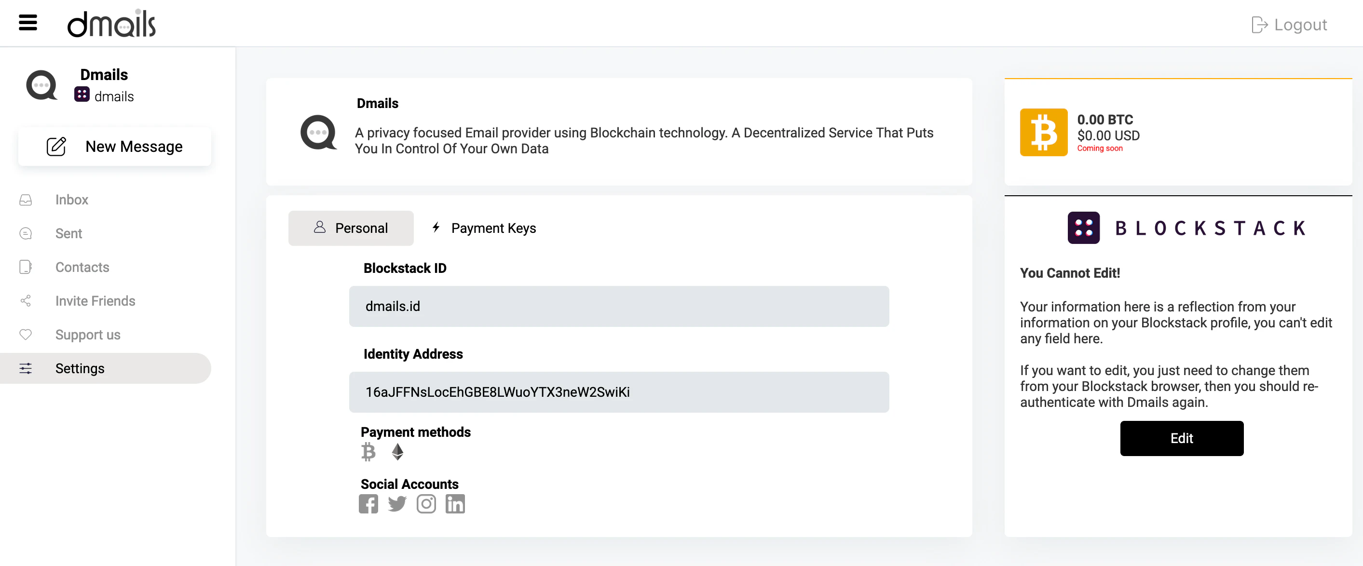Open Invite Friends page
The height and width of the screenshot is (566, 1363).
tap(95, 301)
